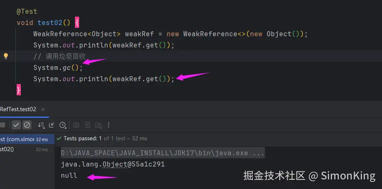Open the sort tests dropdown
The height and width of the screenshot is (189, 382).
[x=41, y=125]
